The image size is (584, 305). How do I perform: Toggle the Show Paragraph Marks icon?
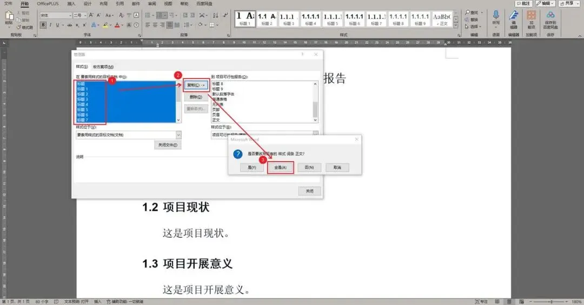pos(225,15)
